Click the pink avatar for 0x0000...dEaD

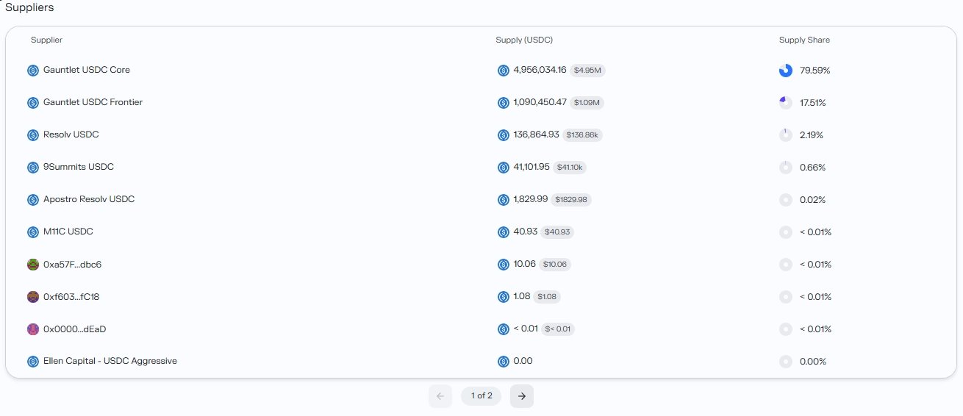(32, 329)
